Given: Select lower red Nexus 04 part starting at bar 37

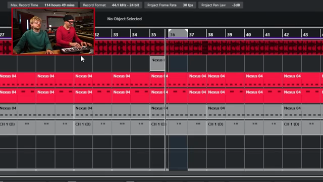Looking at the screenshot, I should point(197,96).
